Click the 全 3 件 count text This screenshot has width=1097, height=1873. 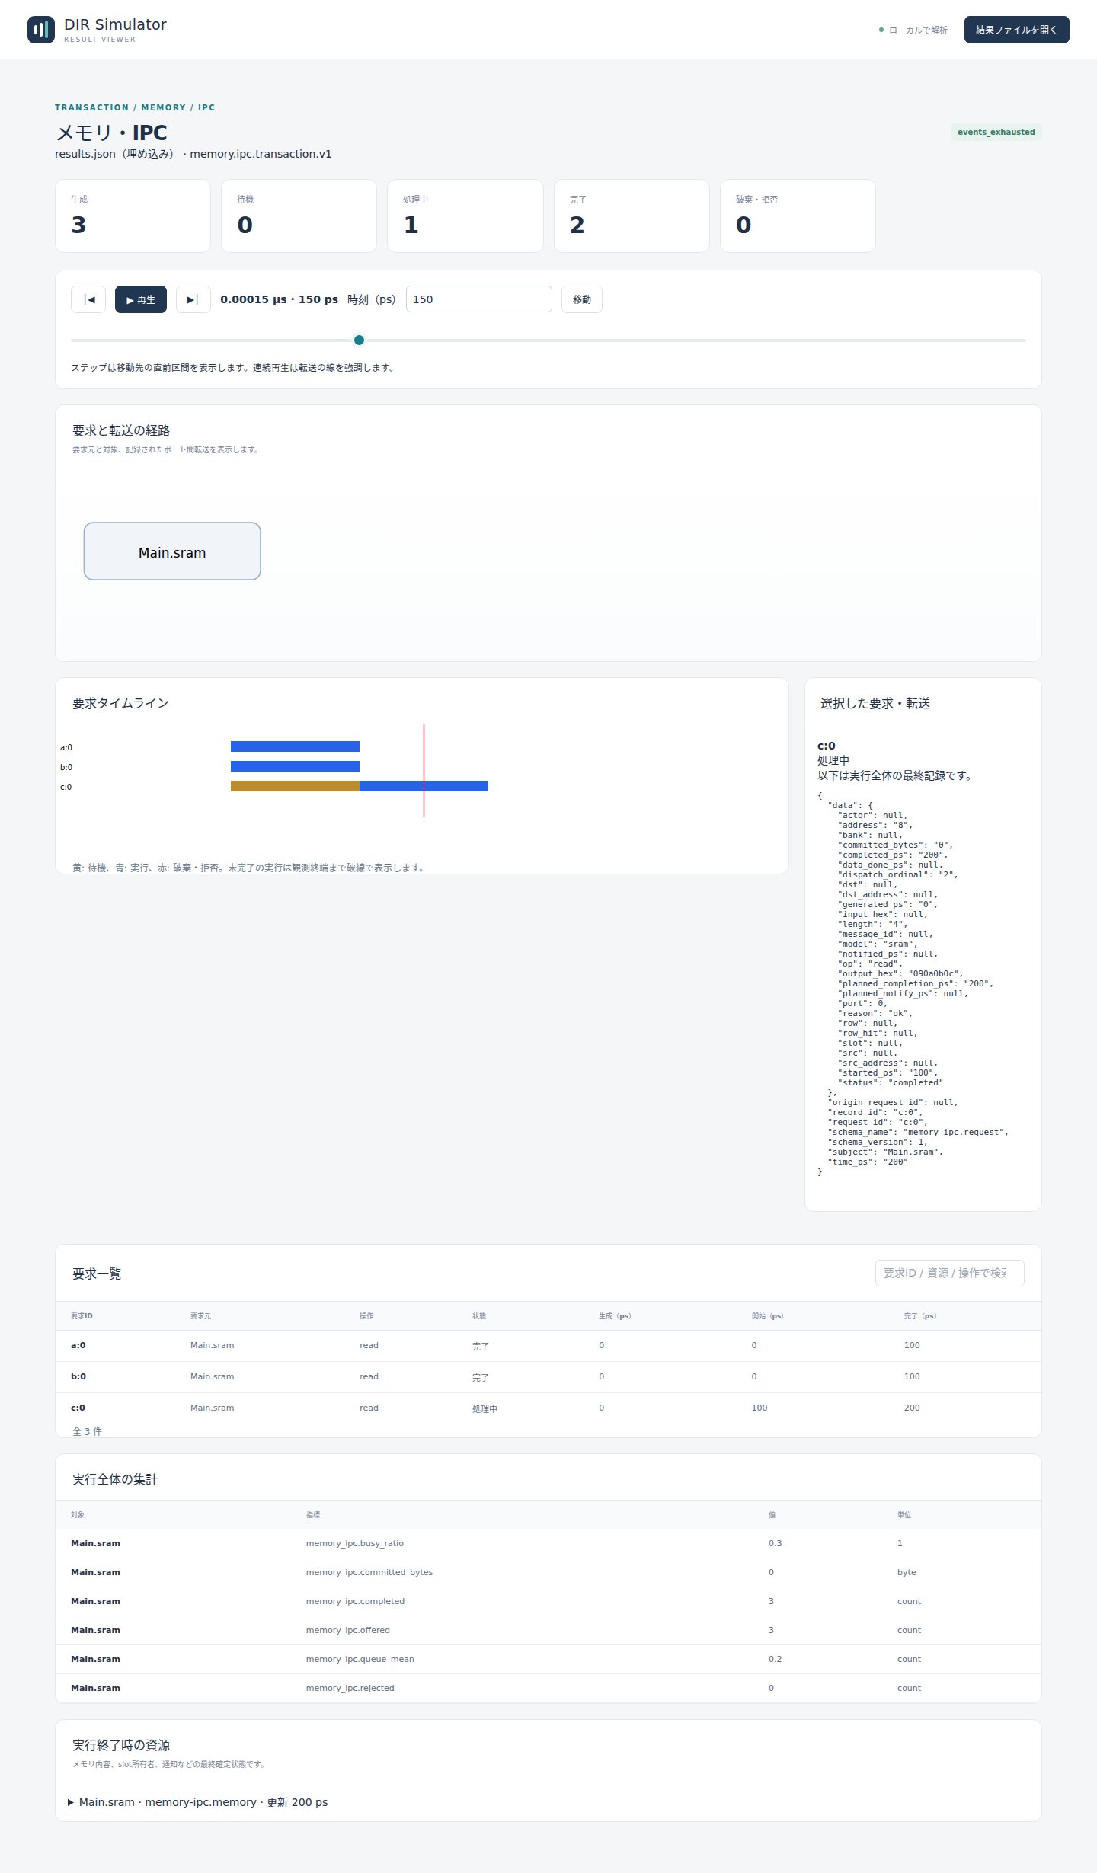87,1431
